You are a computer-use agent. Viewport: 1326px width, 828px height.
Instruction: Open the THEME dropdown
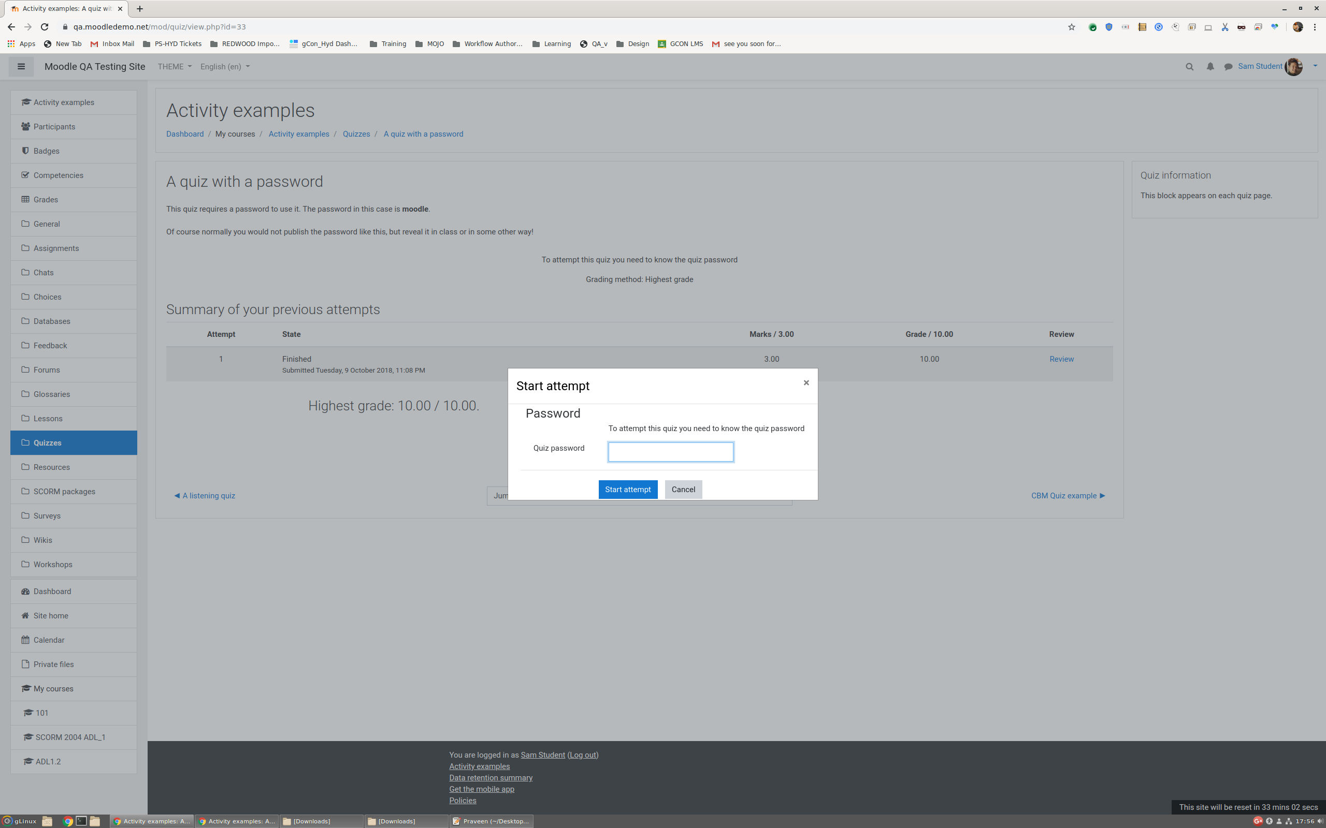(x=174, y=66)
